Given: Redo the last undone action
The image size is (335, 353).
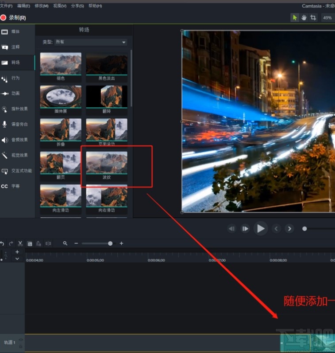Looking at the screenshot, I should (11, 243).
